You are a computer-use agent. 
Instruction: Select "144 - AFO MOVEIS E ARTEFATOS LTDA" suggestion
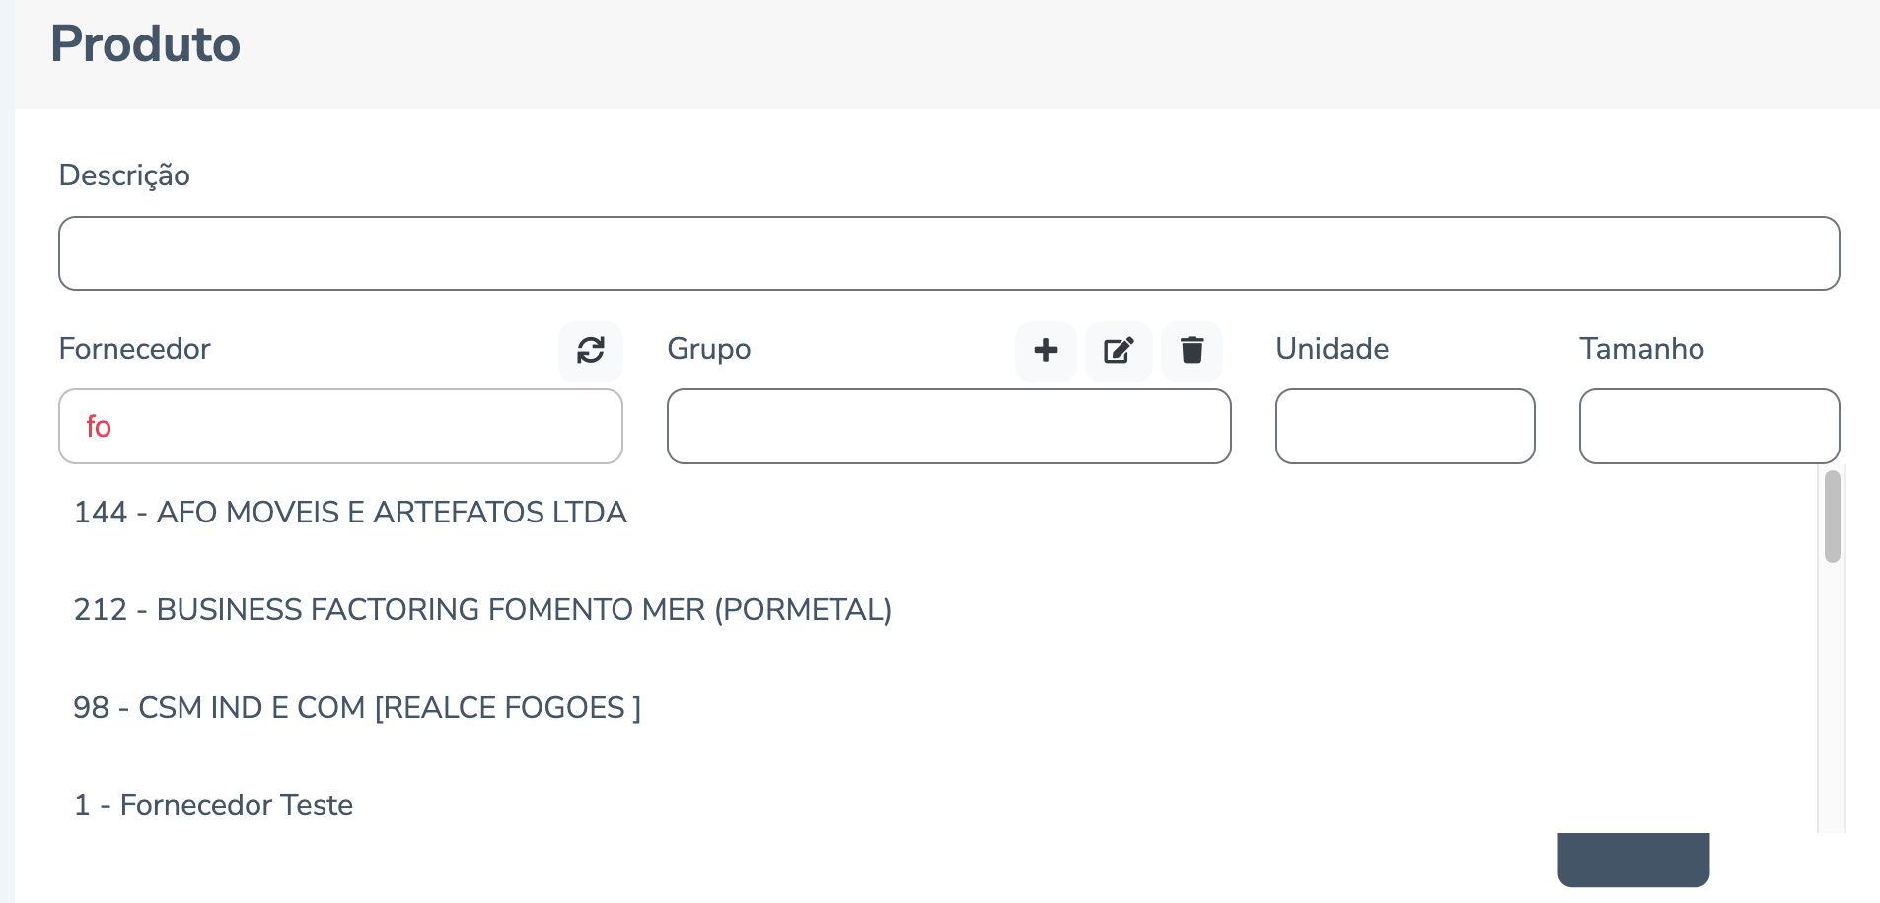tap(350, 513)
